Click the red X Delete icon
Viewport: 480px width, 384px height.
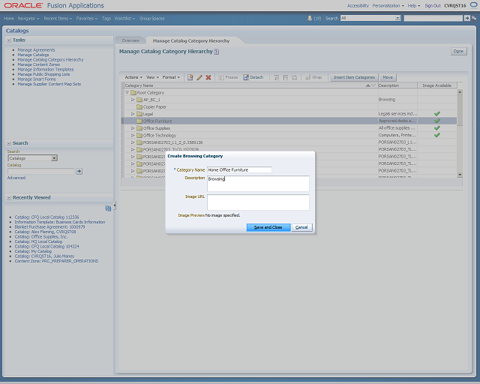[x=208, y=77]
